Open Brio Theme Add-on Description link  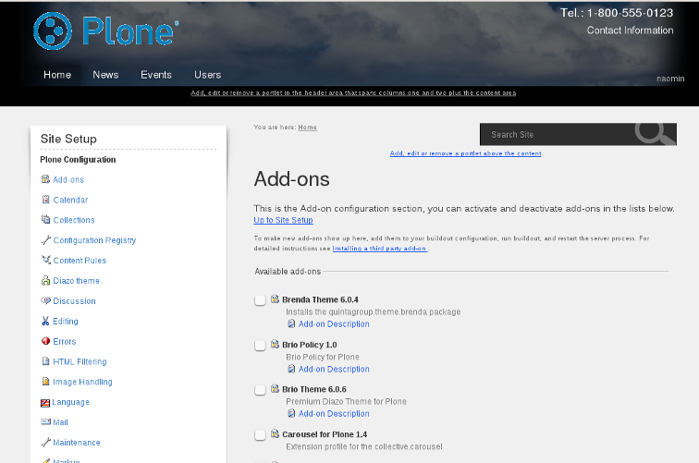[x=334, y=413]
